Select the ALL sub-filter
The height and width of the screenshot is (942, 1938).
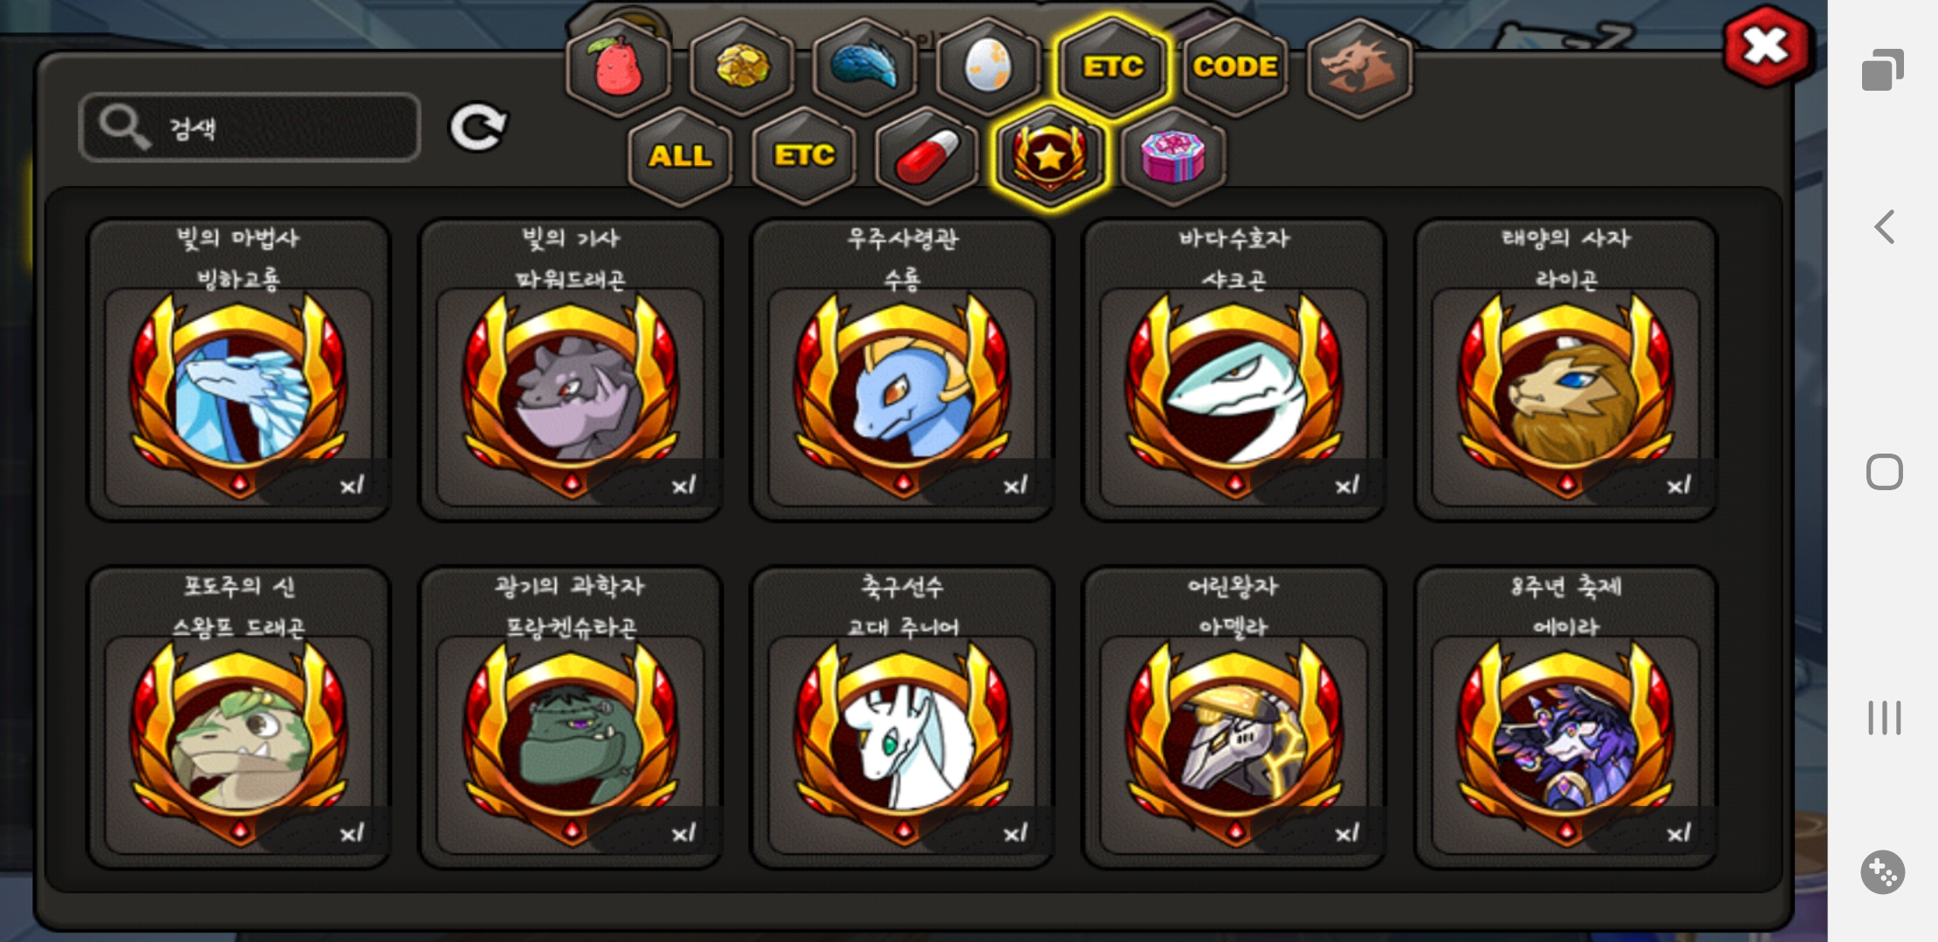tap(680, 156)
